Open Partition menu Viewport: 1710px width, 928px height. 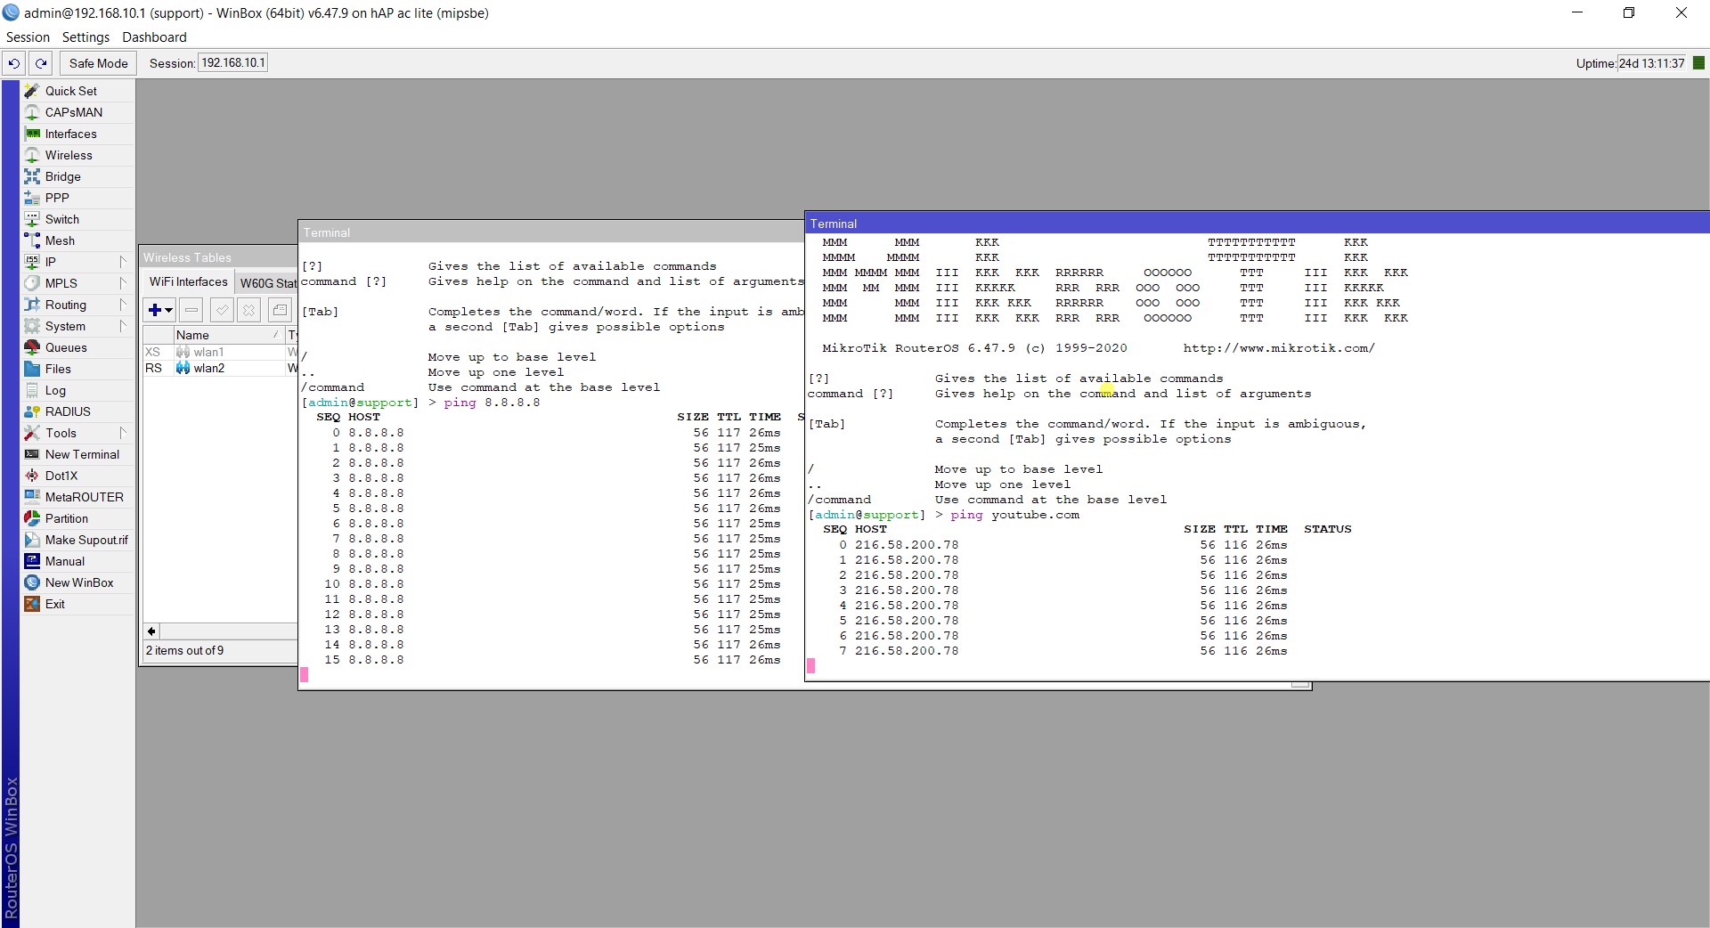coord(66,518)
